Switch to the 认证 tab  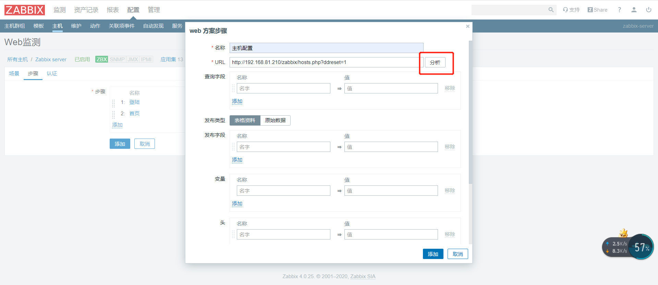(x=52, y=74)
